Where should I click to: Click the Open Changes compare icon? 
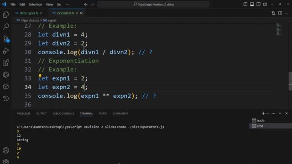tap(273, 13)
